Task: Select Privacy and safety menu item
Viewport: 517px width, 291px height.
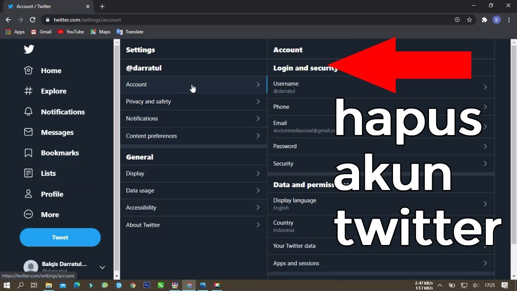Action: coord(193,101)
